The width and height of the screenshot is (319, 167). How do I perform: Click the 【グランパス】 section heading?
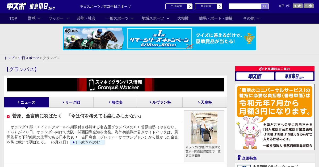[21, 69]
